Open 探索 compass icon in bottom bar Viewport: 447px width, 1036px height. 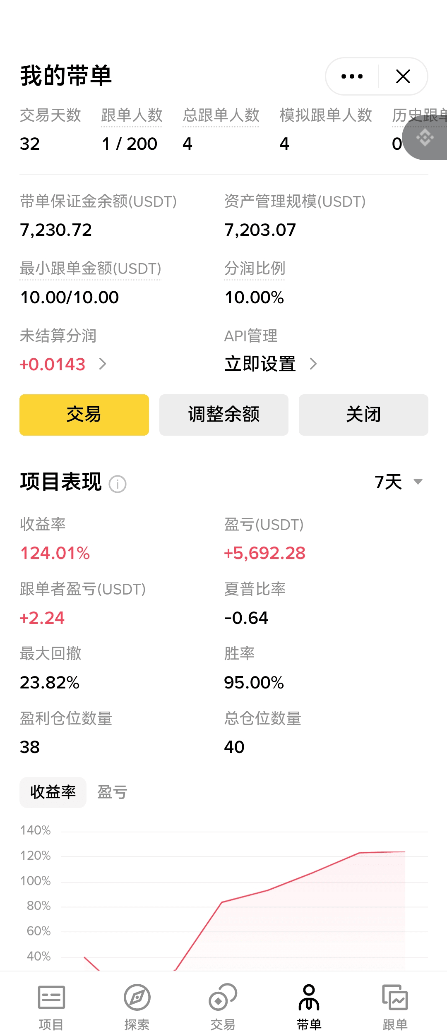[137, 1006]
